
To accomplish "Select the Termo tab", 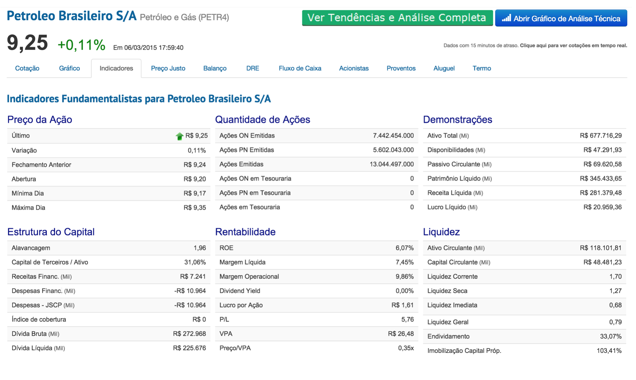I will pyautogui.click(x=482, y=68).
